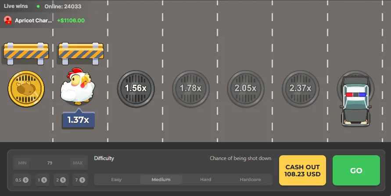The height and width of the screenshot is (196, 391).
Task: Click the Difficulty label
Action: click(104, 158)
